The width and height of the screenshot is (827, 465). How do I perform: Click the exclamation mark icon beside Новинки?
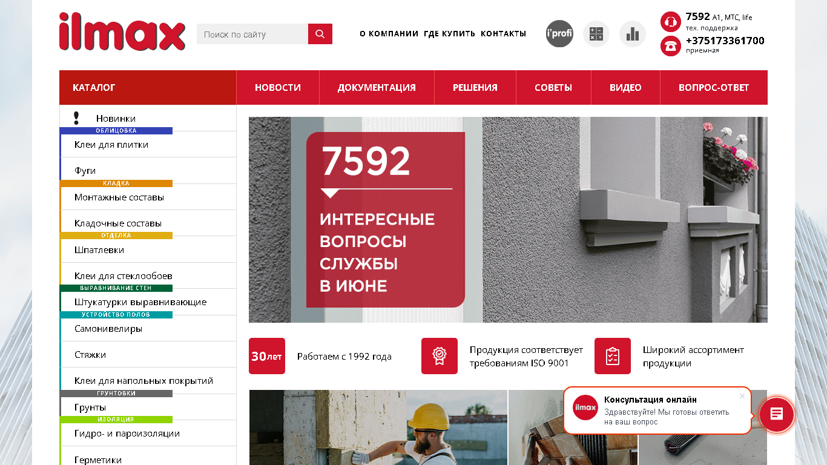click(x=76, y=118)
